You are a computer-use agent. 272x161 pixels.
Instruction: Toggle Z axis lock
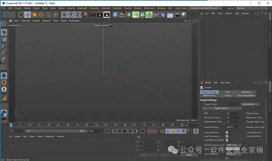[78, 15]
